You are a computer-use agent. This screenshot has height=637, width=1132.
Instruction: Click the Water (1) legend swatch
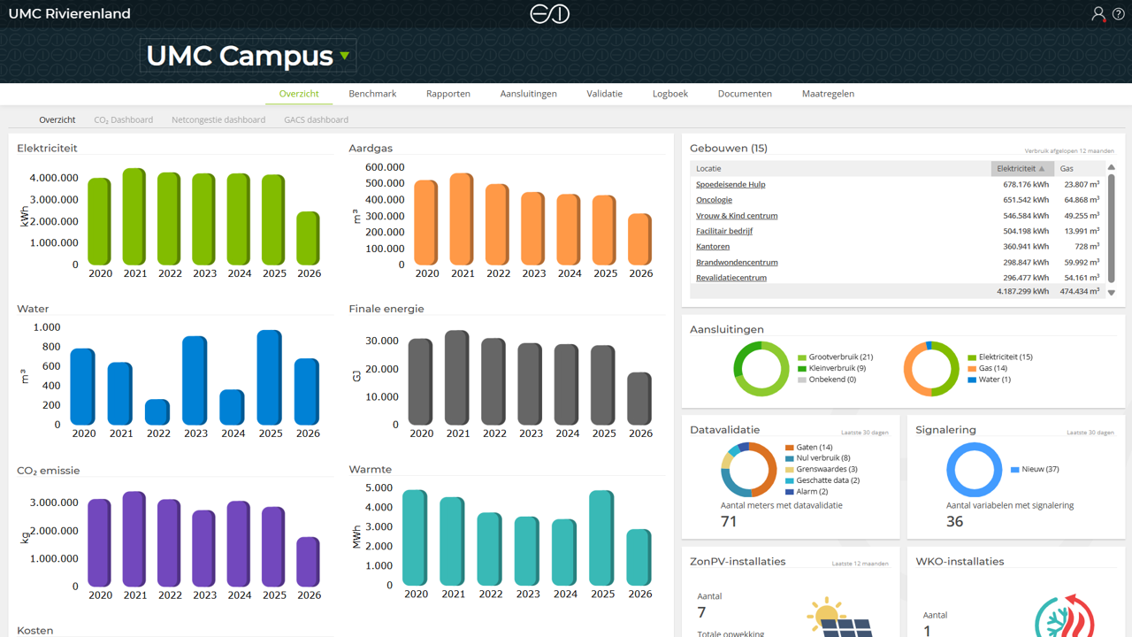[x=971, y=380]
